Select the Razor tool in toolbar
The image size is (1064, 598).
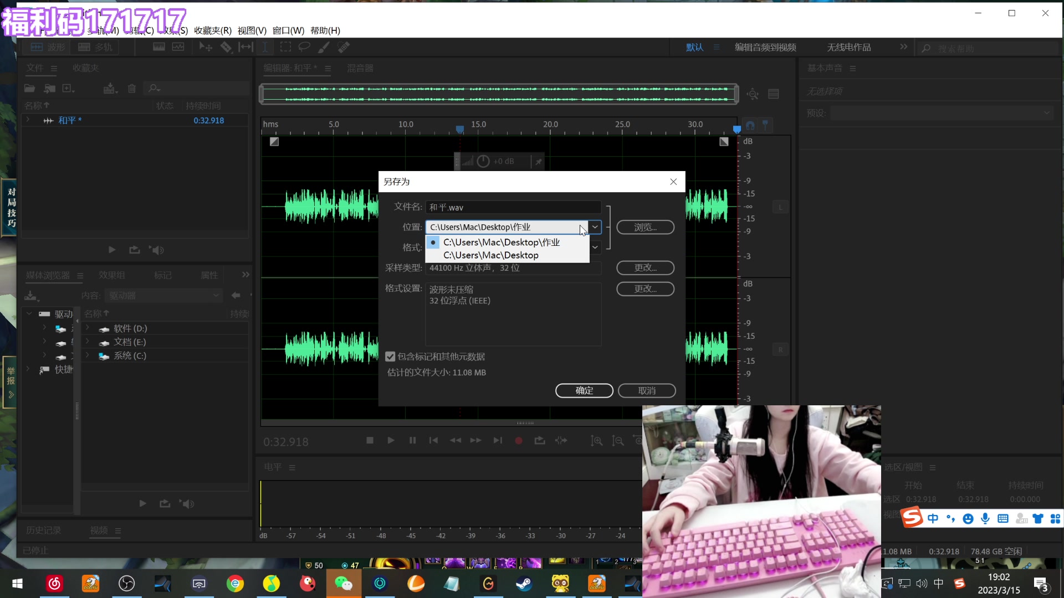(226, 47)
